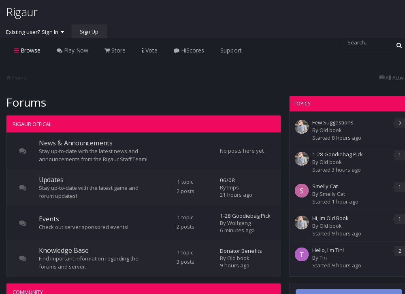Click '21 hours ago' timestamp in Updates row

(x=236, y=195)
